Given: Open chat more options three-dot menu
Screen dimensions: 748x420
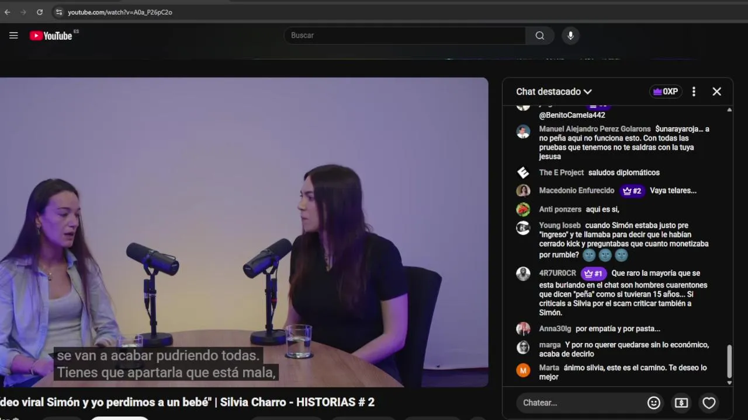Looking at the screenshot, I should click(x=694, y=92).
